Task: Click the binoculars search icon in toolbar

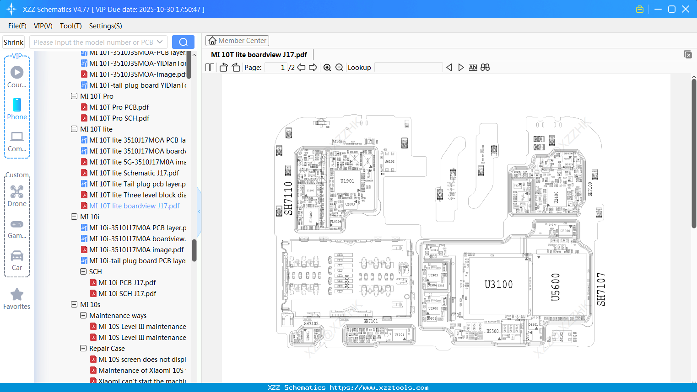Action: tap(485, 67)
